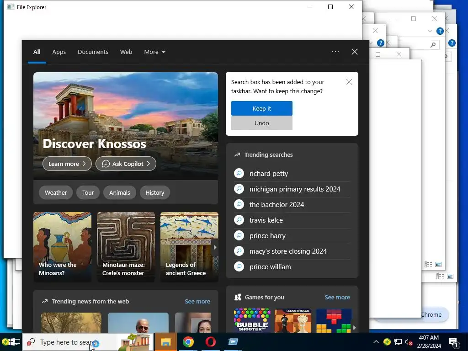
Task: Search trending term 'richard petty'
Action: click(x=292, y=173)
